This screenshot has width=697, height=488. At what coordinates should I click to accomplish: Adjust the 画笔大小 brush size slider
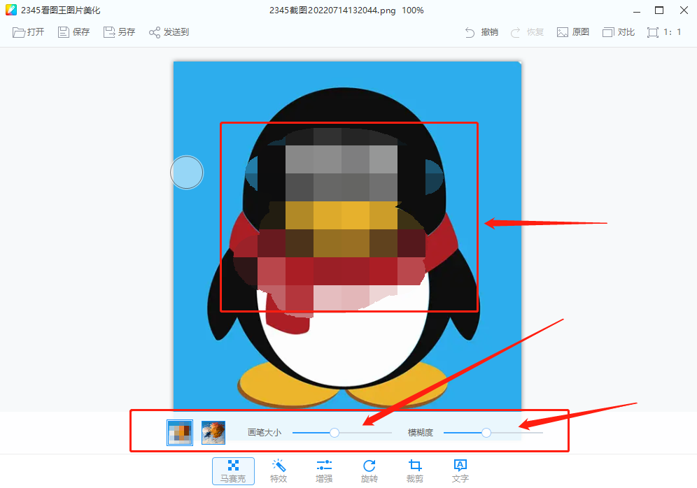coord(334,433)
